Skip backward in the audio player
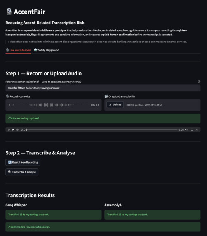207x236 pixels. coord(9,129)
